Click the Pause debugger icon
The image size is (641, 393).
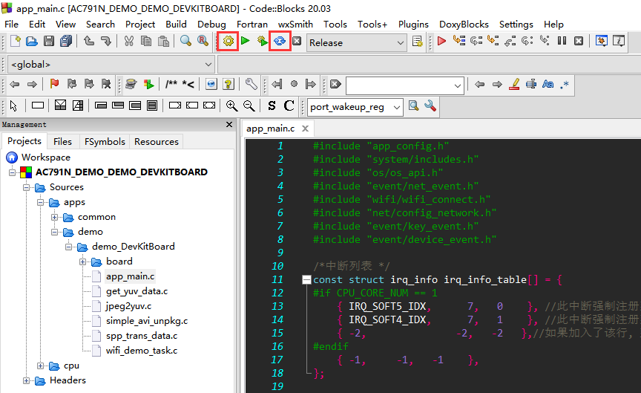coord(562,41)
